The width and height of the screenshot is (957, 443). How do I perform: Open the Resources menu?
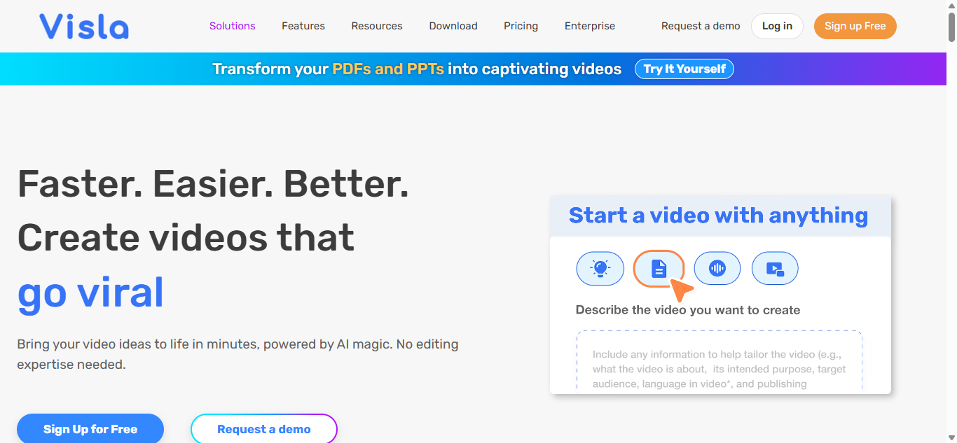(376, 26)
